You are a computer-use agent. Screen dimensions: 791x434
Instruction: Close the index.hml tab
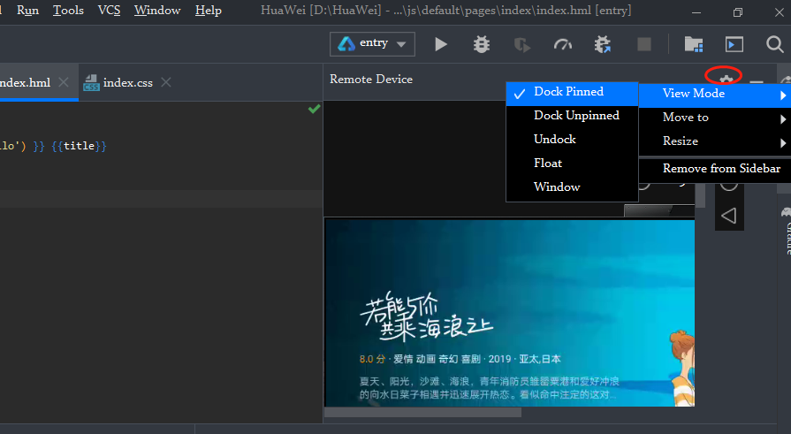coord(64,82)
